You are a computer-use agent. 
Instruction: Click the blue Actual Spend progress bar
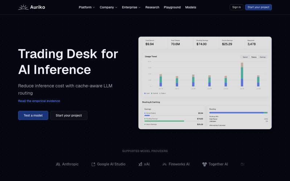pyautogui.click(x=147, y=115)
